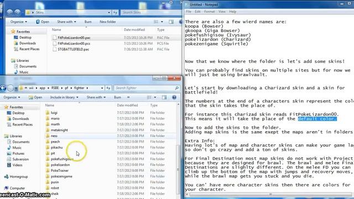The height and width of the screenshot is (199, 354).
Task: Click RSBE in fighter address path
Action: click(55, 88)
